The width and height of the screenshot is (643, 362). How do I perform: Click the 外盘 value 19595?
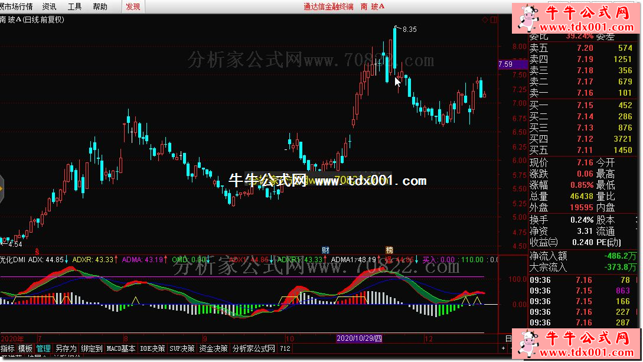coord(582,208)
